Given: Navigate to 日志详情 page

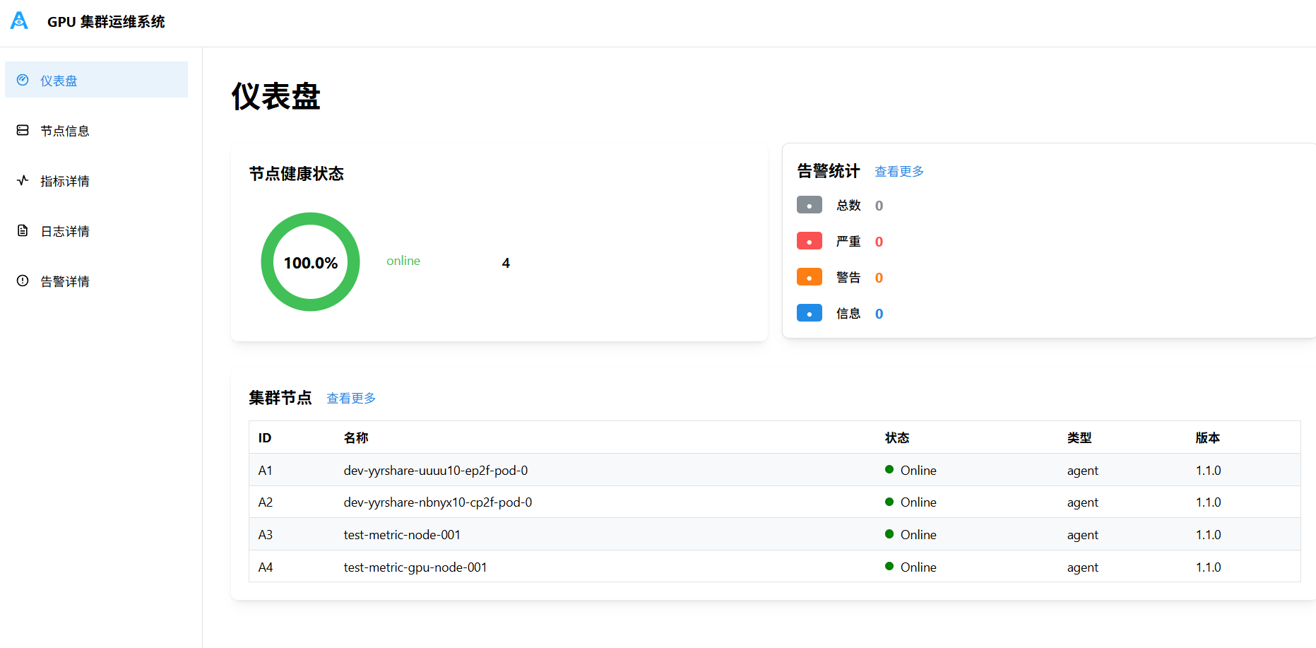Looking at the screenshot, I should pos(96,230).
